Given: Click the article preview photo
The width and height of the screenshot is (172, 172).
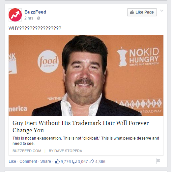Looking at the screenshot, I should [x=86, y=75].
